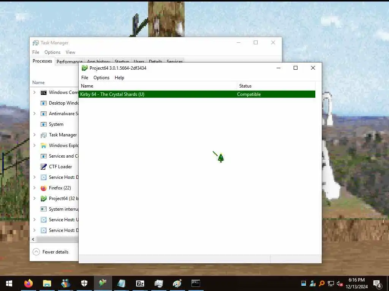Click the Project64 title bar icon
389x291 pixels.
tap(85, 68)
